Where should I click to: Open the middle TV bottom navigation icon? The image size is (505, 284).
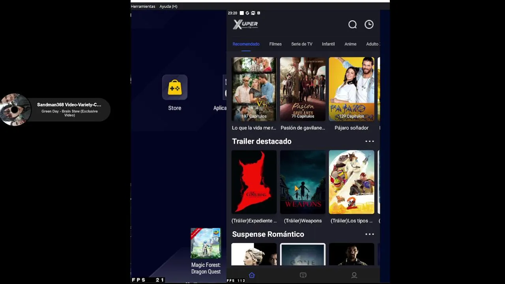coord(303,275)
